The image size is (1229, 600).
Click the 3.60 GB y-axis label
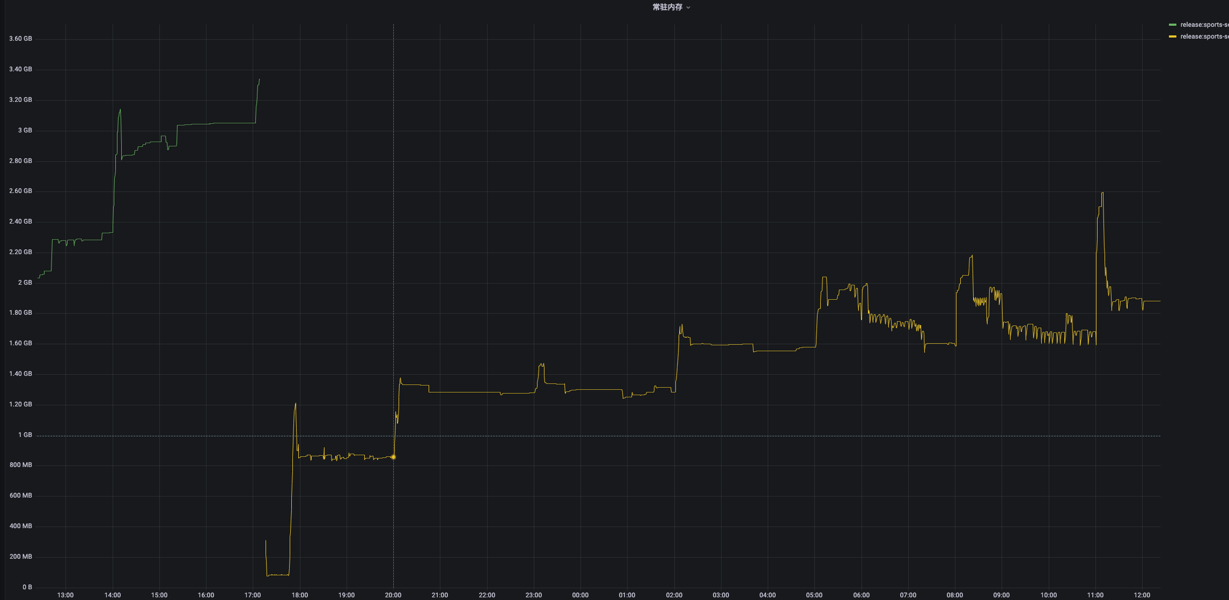[21, 39]
